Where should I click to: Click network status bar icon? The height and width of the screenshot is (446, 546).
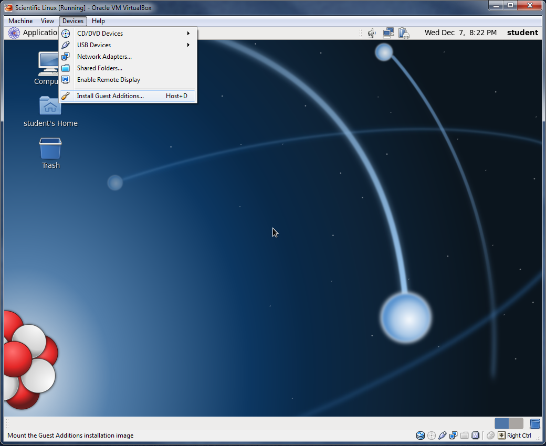[454, 435]
